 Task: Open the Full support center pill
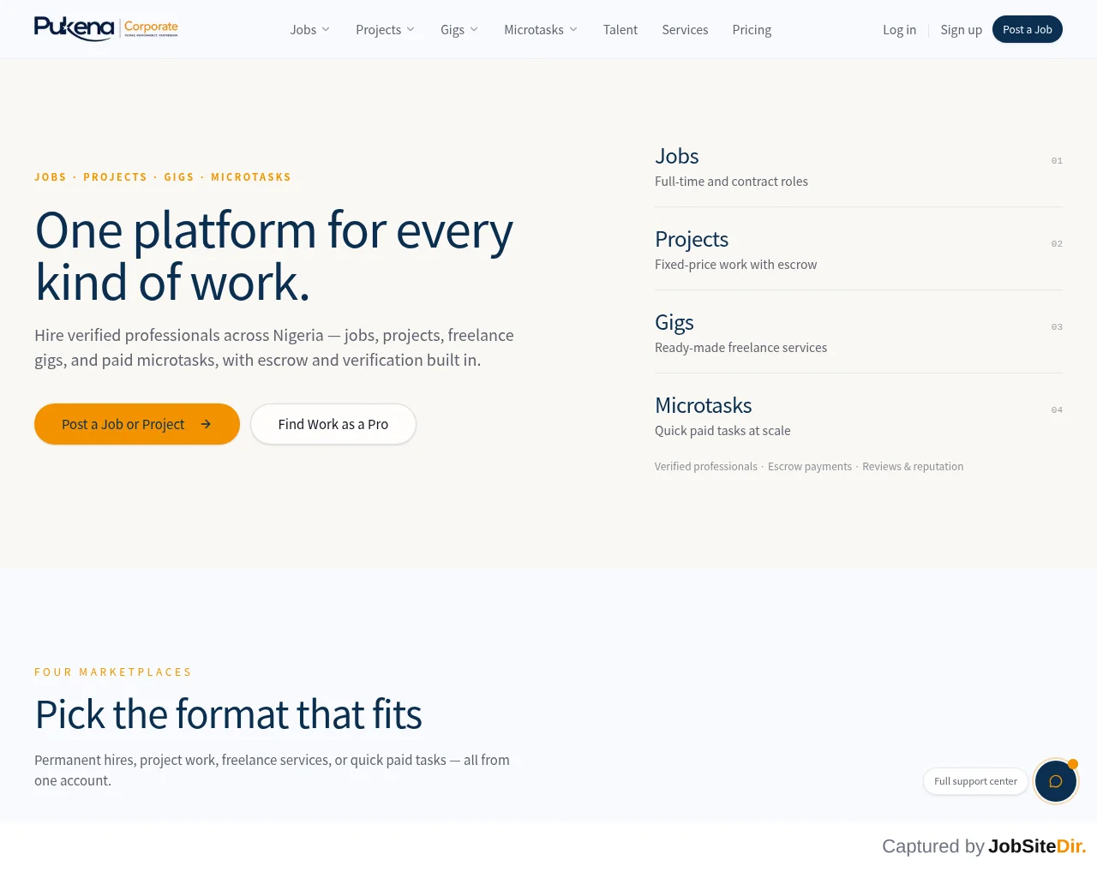pos(975,781)
